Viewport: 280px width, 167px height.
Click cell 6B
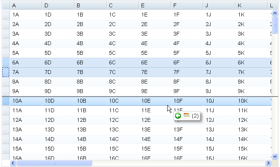(x=91, y=62)
